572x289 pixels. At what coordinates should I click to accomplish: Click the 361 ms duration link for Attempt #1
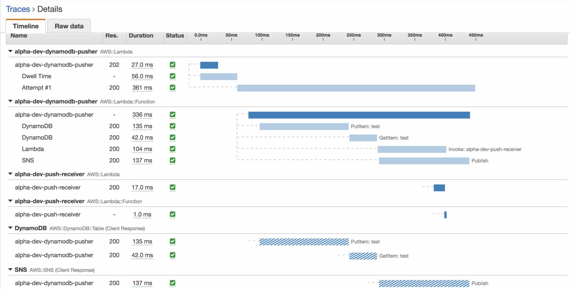(x=142, y=88)
